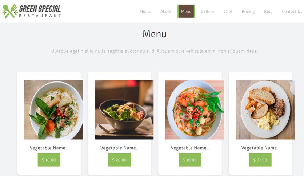
Task: Navigate to the Chef section
Action: pos(228,11)
